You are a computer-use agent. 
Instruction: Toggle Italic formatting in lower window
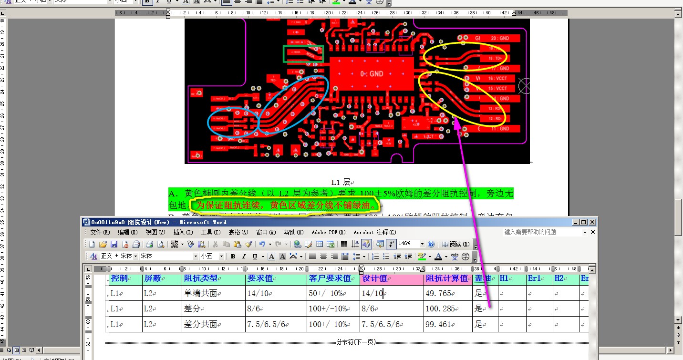pyautogui.click(x=244, y=257)
